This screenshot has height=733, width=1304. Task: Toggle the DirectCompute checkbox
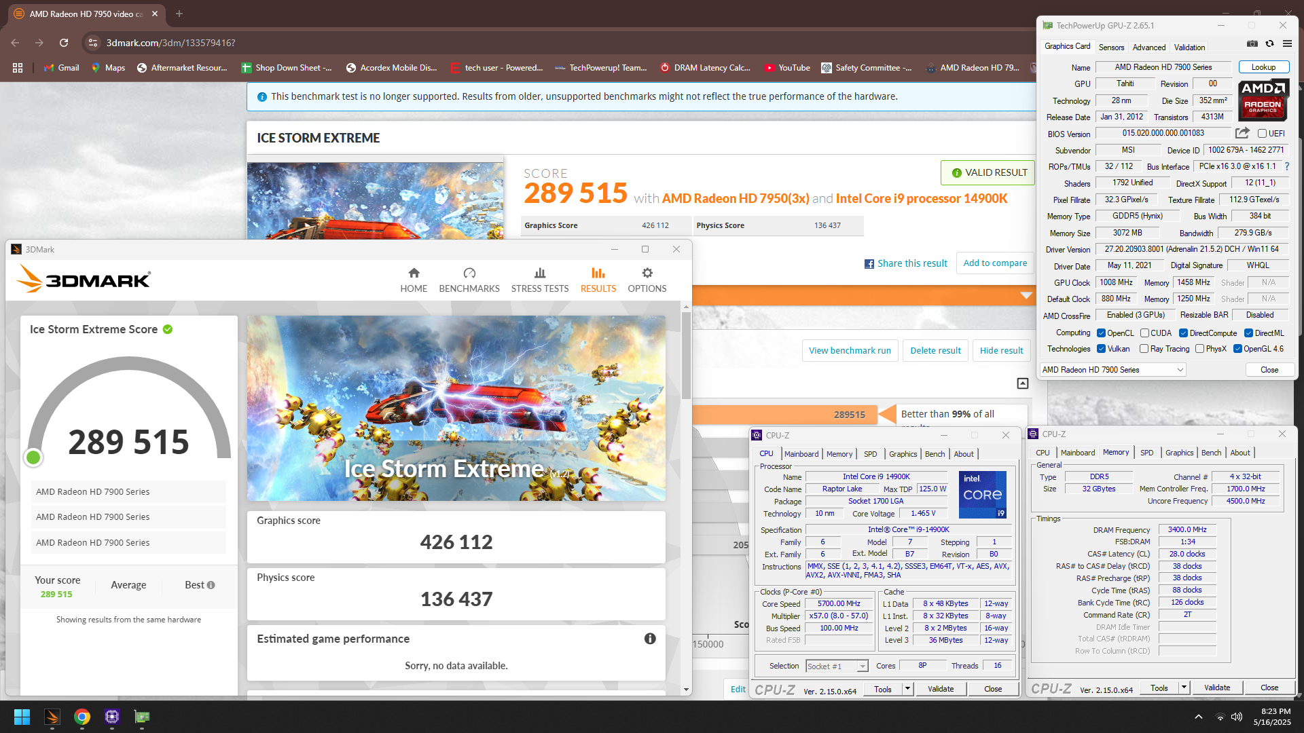click(1183, 333)
